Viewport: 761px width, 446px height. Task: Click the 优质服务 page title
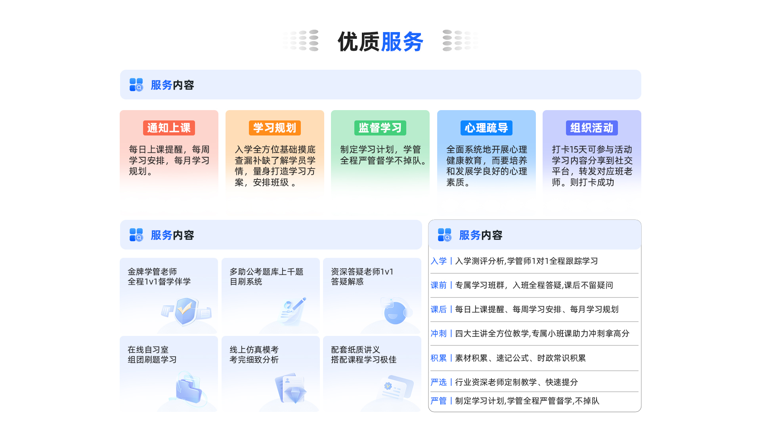point(380,41)
